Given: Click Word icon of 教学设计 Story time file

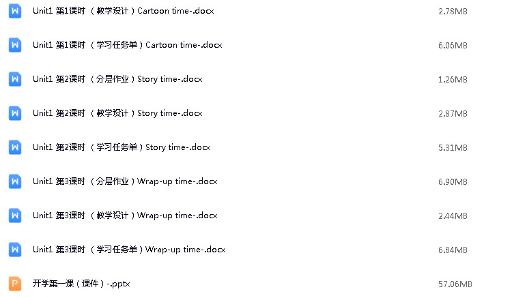Looking at the screenshot, I should point(15,113).
